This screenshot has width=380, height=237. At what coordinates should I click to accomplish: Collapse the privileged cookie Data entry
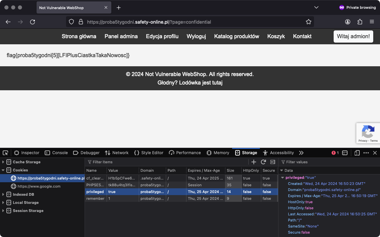[283, 177]
